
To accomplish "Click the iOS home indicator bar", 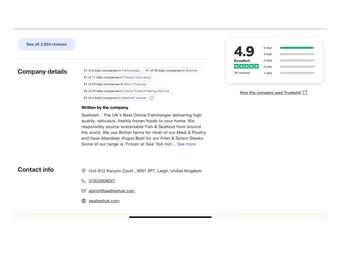I will (170, 217).
